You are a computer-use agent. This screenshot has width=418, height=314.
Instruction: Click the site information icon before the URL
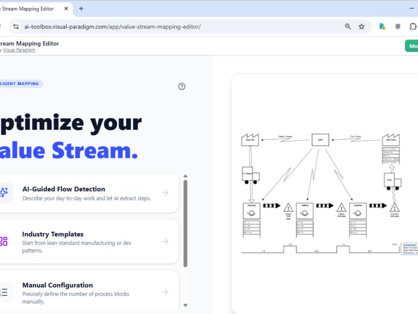(x=16, y=27)
